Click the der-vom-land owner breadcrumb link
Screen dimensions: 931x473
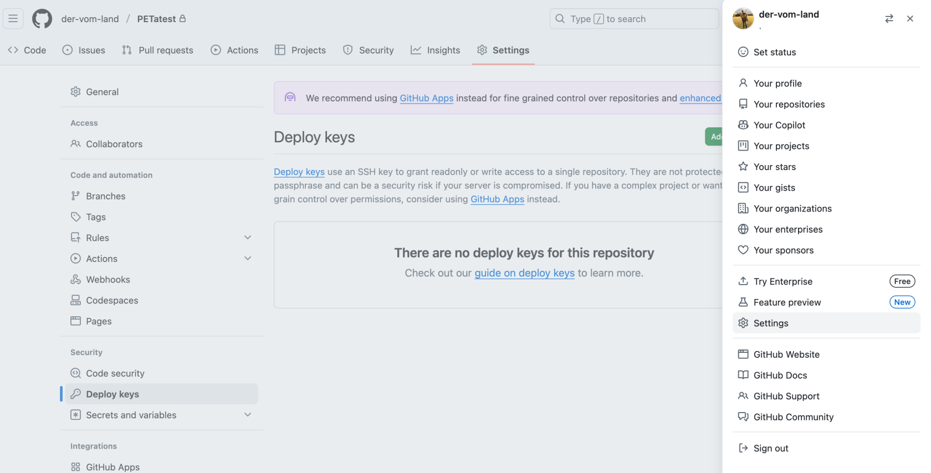pos(90,19)
